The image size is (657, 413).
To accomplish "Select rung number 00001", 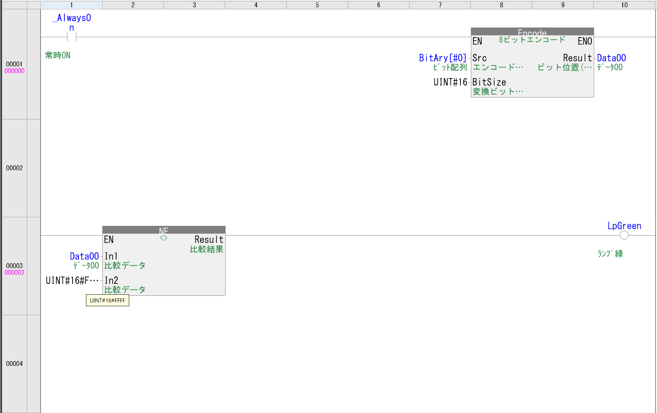I will [15, 64].
